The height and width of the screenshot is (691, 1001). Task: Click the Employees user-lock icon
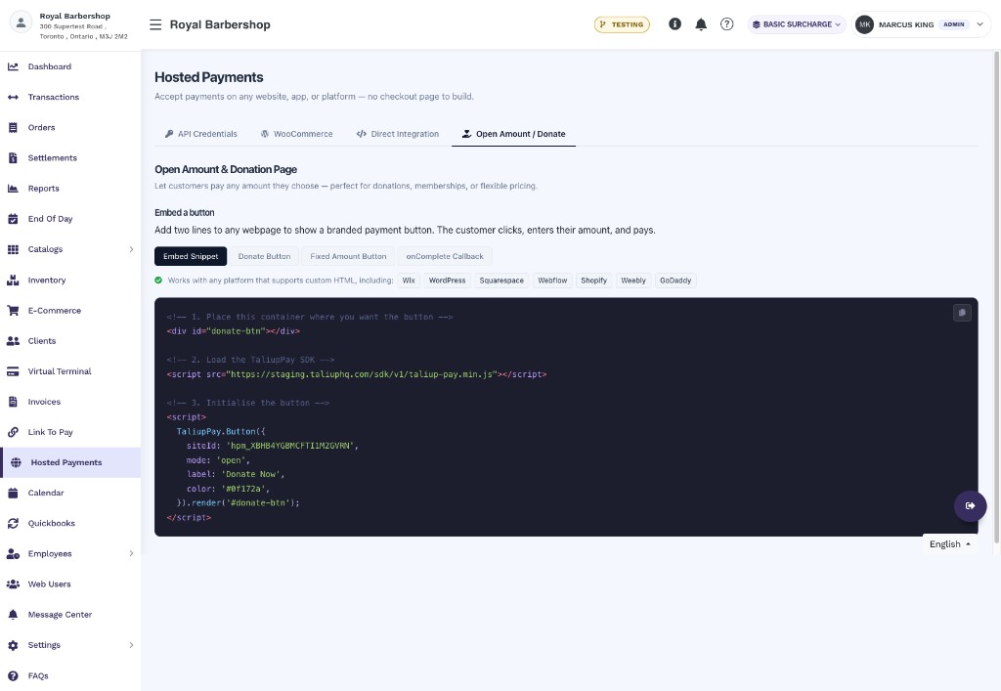13,554
